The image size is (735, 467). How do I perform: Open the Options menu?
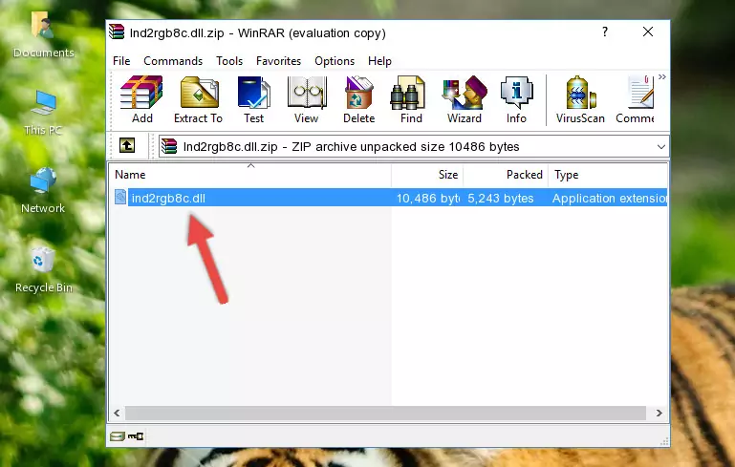point(335,61)
